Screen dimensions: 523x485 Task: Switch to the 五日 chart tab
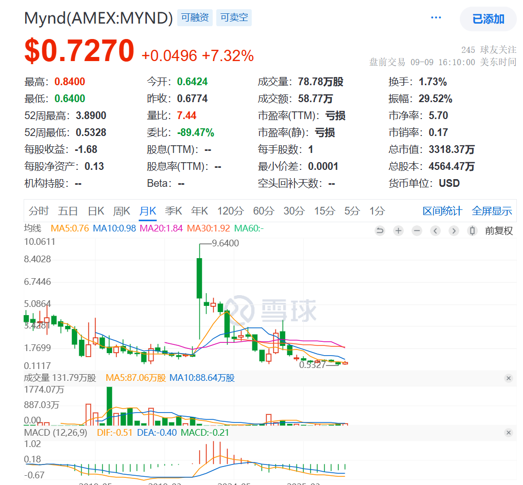coord(68,211)
